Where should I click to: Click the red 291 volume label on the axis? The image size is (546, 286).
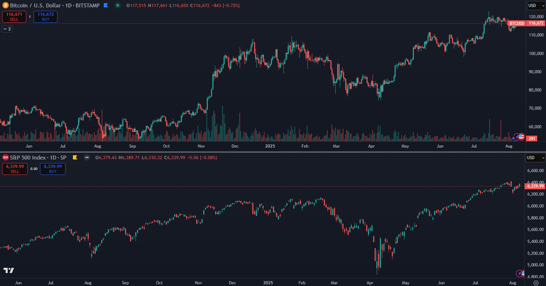(x=532, y=139)
